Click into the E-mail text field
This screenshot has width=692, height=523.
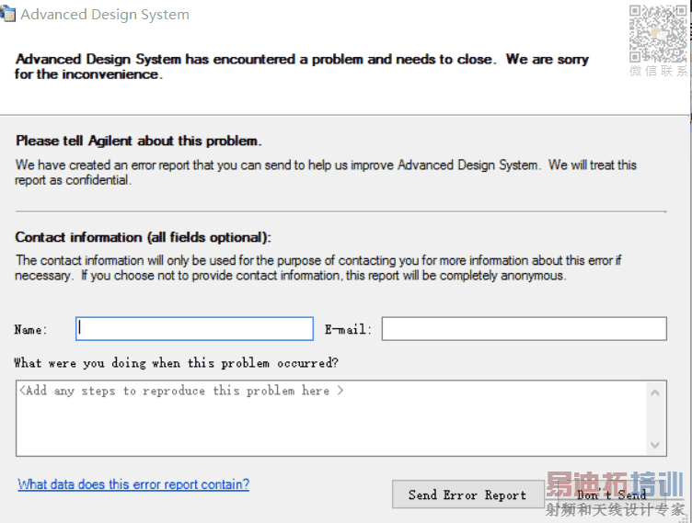click(x=524, y=329)
